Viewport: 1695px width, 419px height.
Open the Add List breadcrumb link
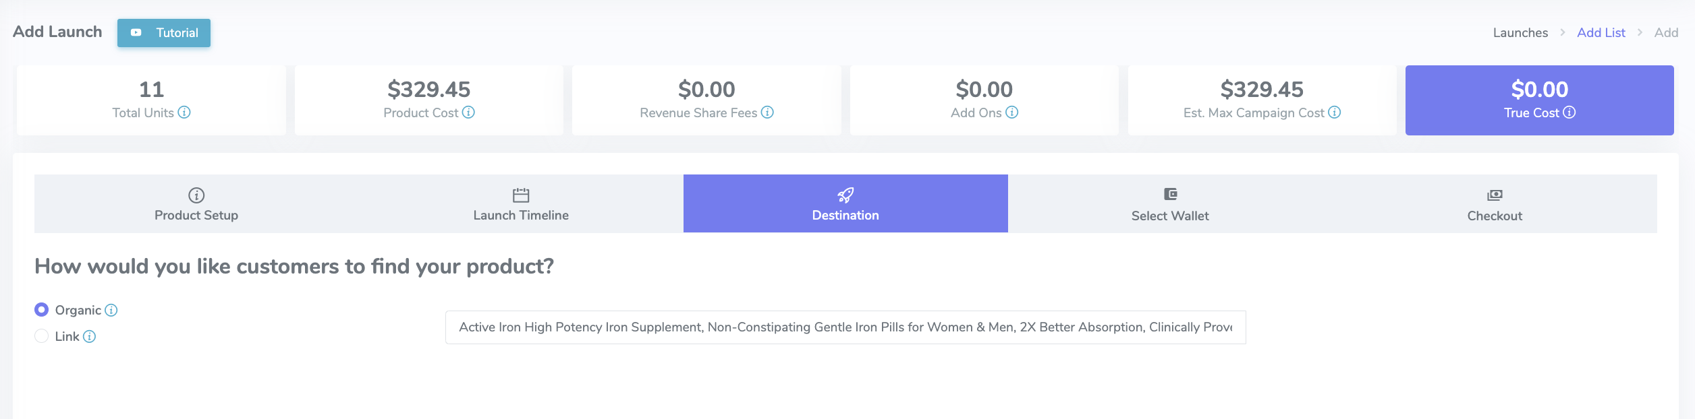[x=1601, y=33]
